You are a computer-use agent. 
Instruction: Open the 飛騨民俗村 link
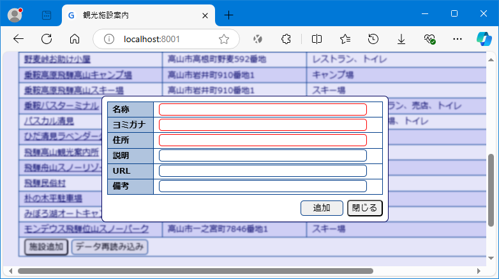coord(45,183)
